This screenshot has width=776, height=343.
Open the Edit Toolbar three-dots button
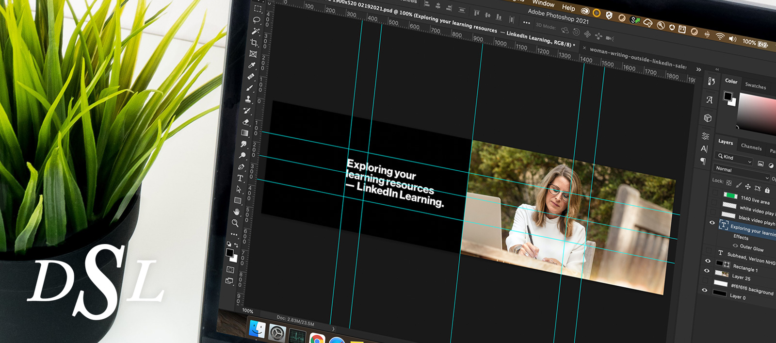234,234
